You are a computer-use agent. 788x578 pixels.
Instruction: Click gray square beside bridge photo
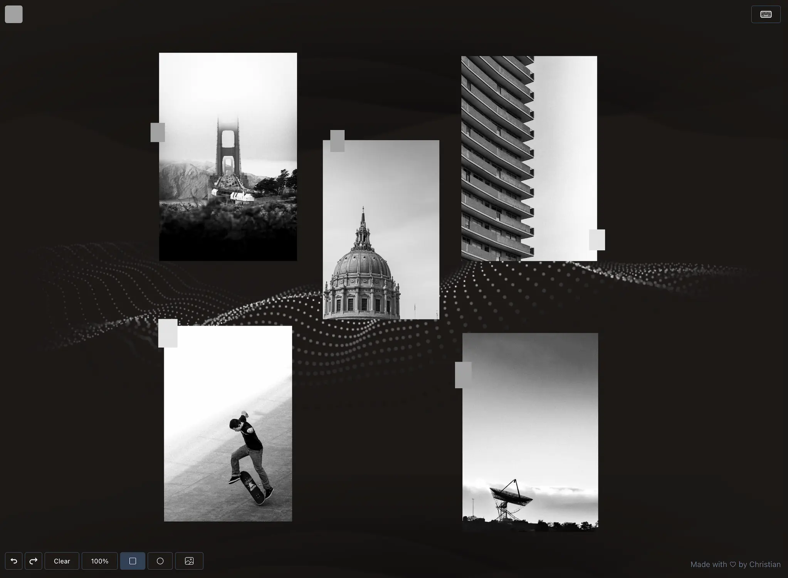coord(157,132)
